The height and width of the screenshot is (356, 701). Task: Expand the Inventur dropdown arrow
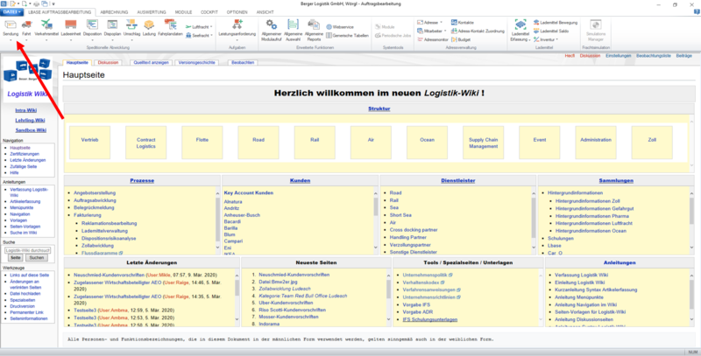pyautogui.click(x=557, y=39)
